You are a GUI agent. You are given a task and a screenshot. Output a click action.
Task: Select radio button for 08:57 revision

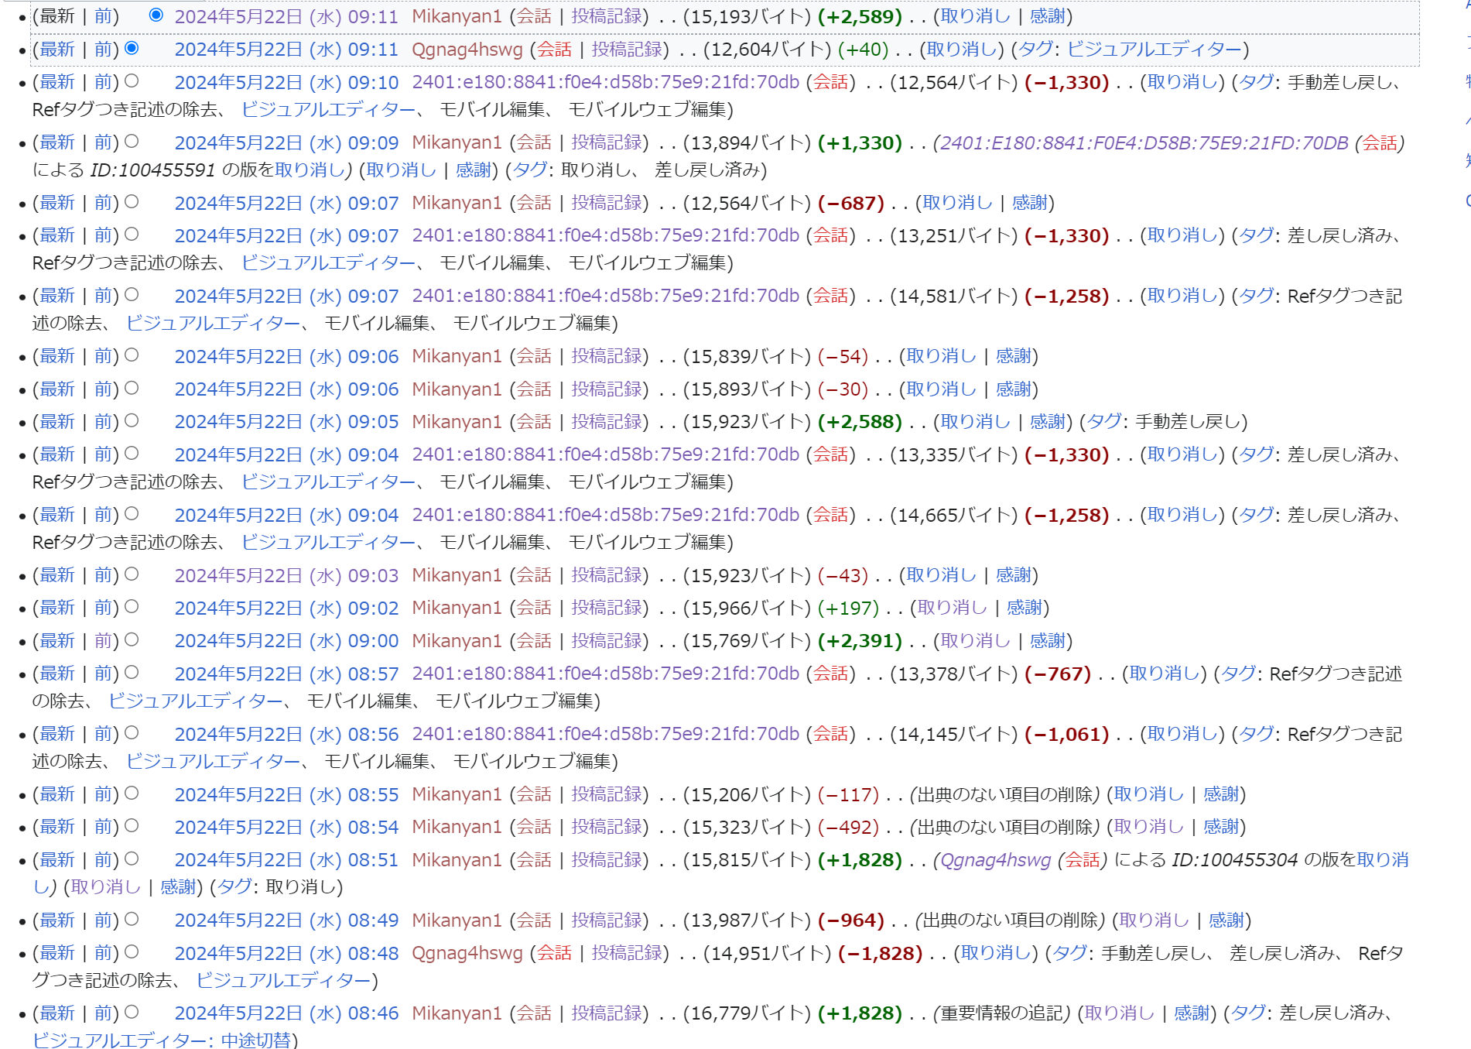[x=132, y=672]
